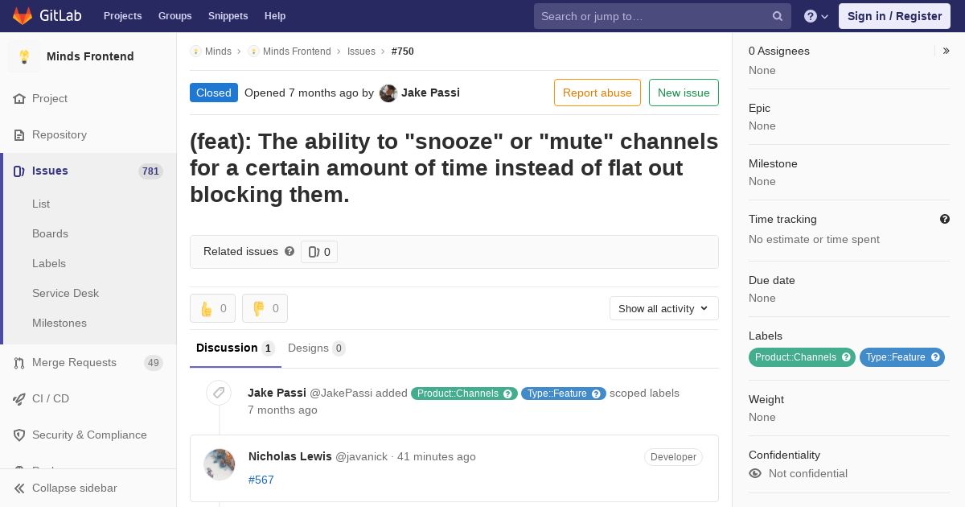Click Minds Frontend breadcrumb icon
The width and height of the screenshot is (965, 507).
point(253,51)
